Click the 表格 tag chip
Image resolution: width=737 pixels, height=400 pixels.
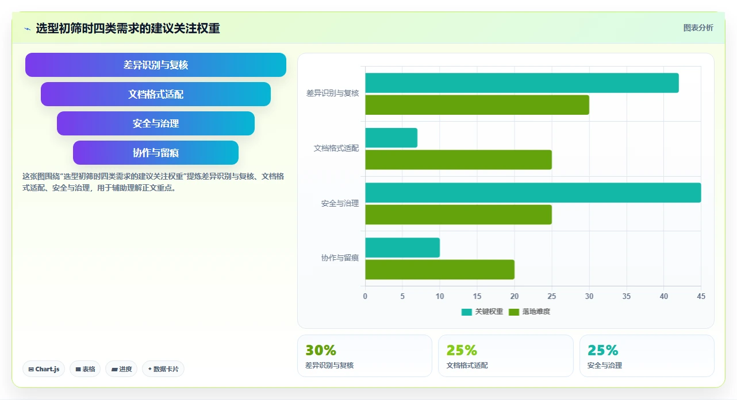click(x=86, y=369)
